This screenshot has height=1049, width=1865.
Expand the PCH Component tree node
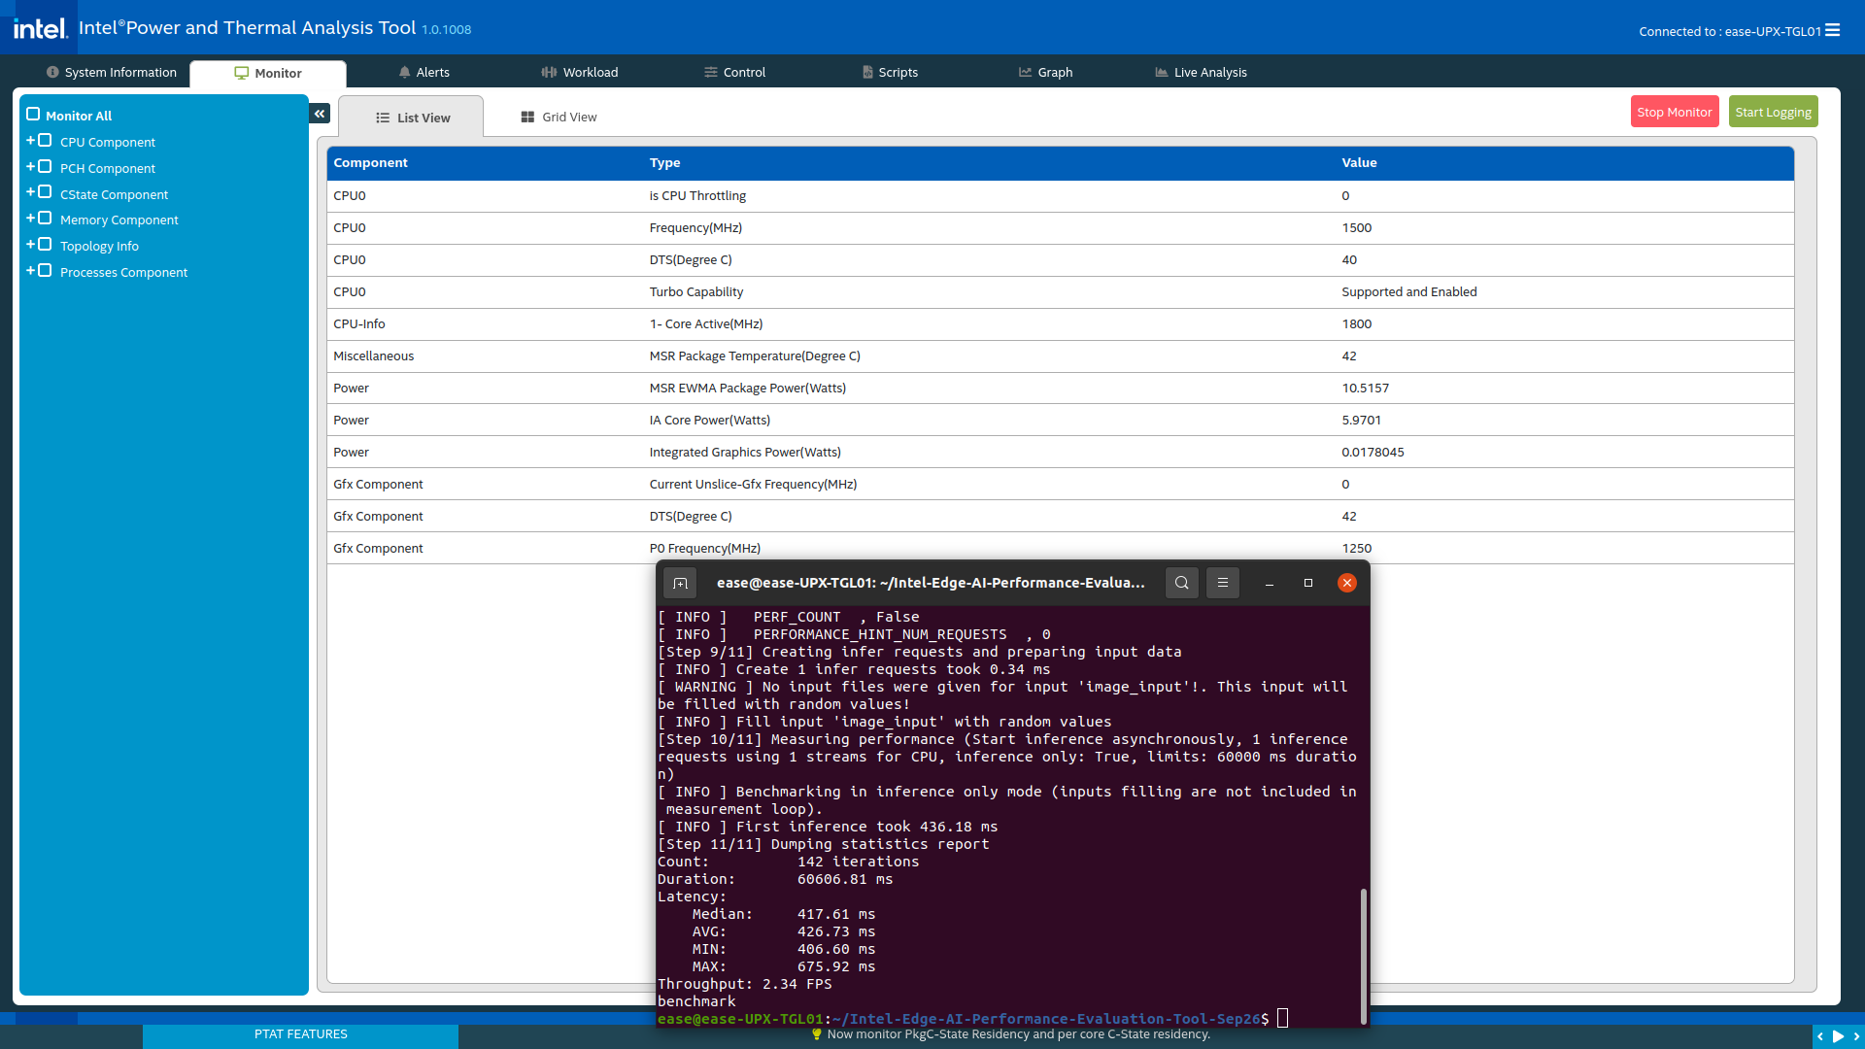(30, 167)
